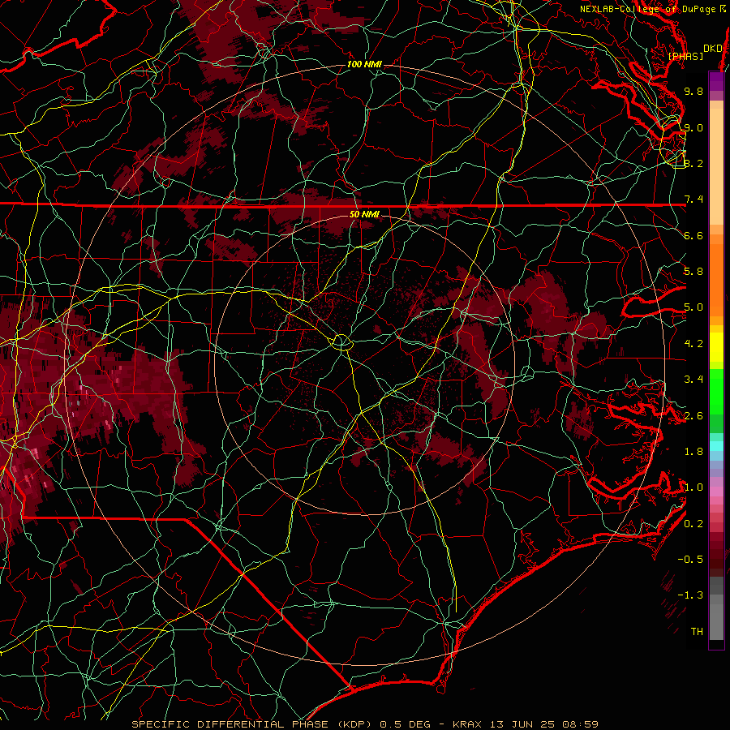730x730 pixels.
Task: Pick the pink segment of the color bar
Action: (716, 492)
